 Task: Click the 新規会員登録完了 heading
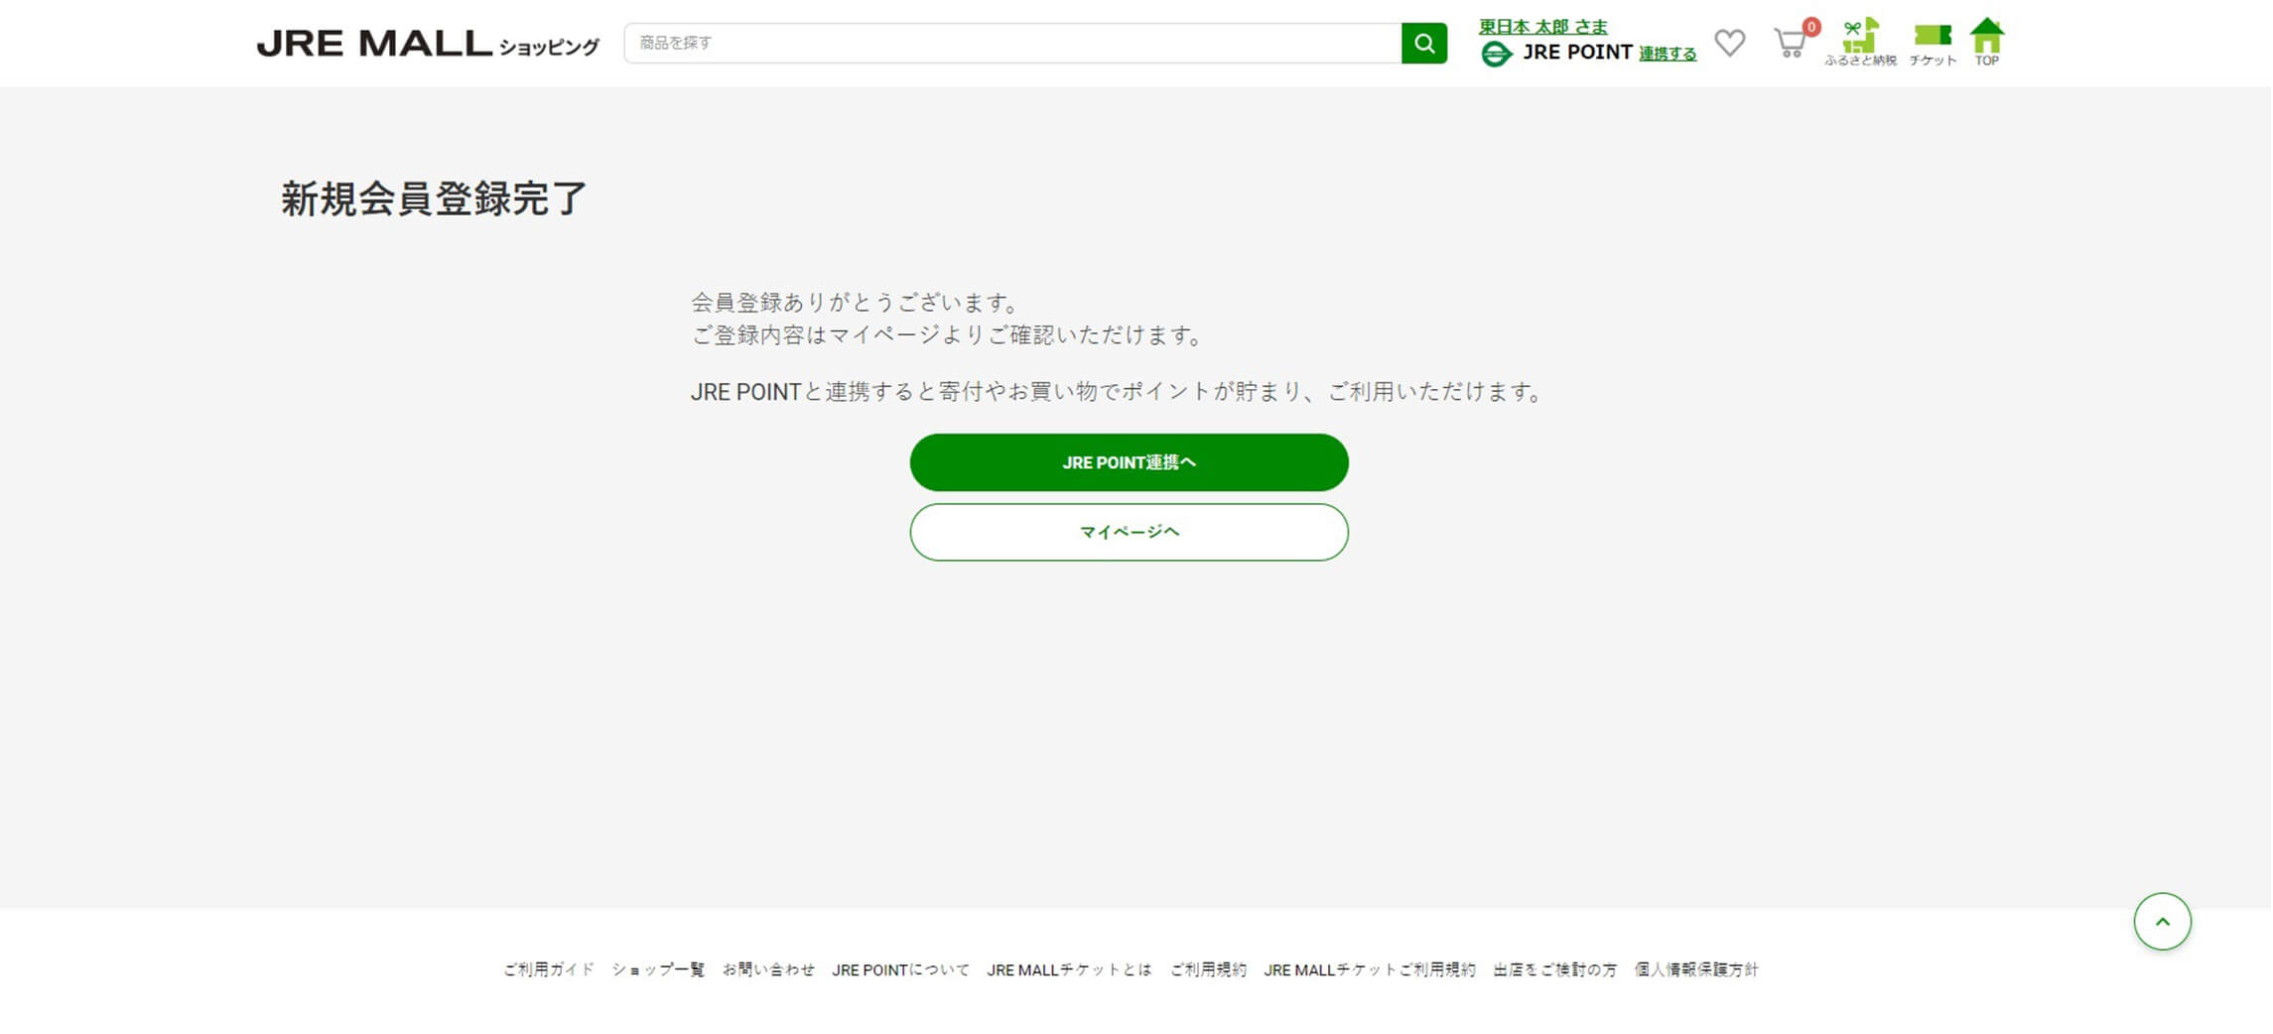pyautogui.click(x=434, y=198)
